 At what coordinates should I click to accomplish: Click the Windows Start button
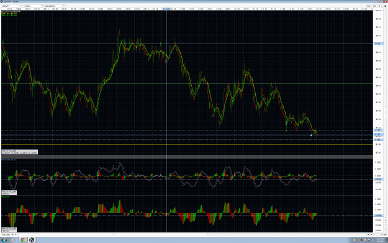tap(4, 240)
